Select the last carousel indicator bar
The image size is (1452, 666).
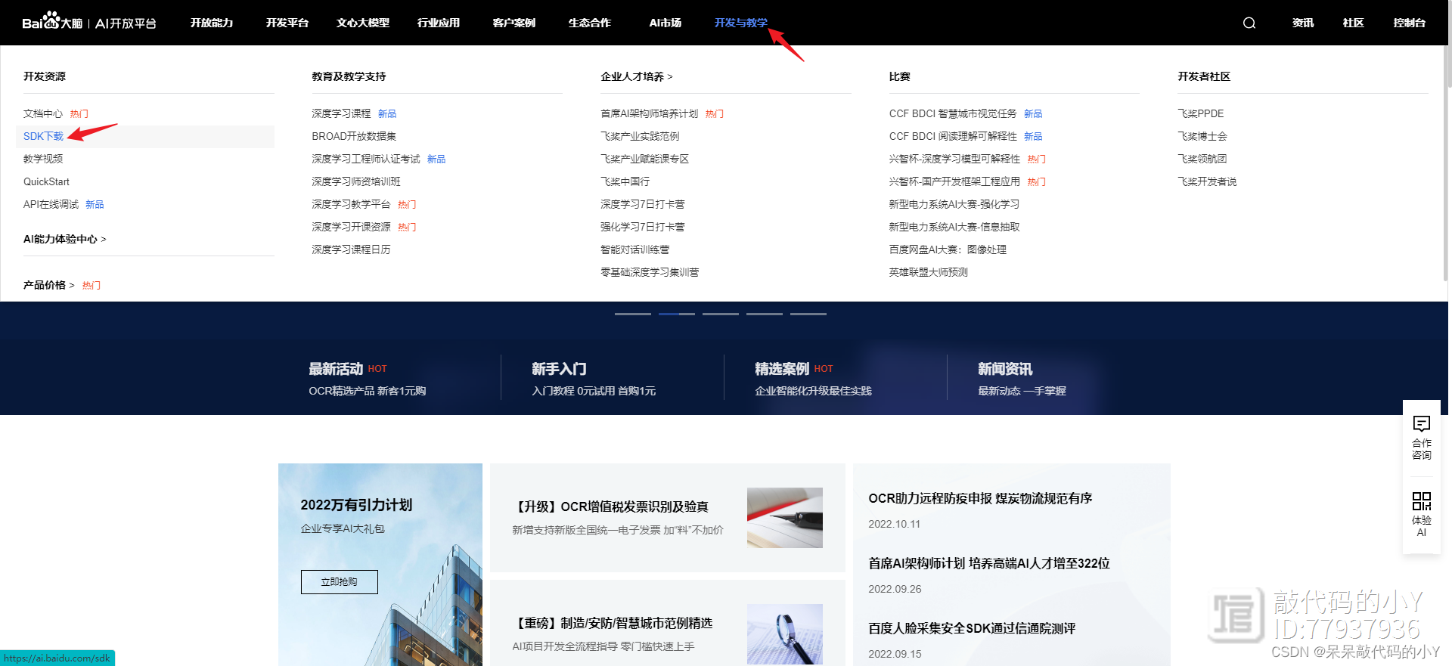coord(808,314)
